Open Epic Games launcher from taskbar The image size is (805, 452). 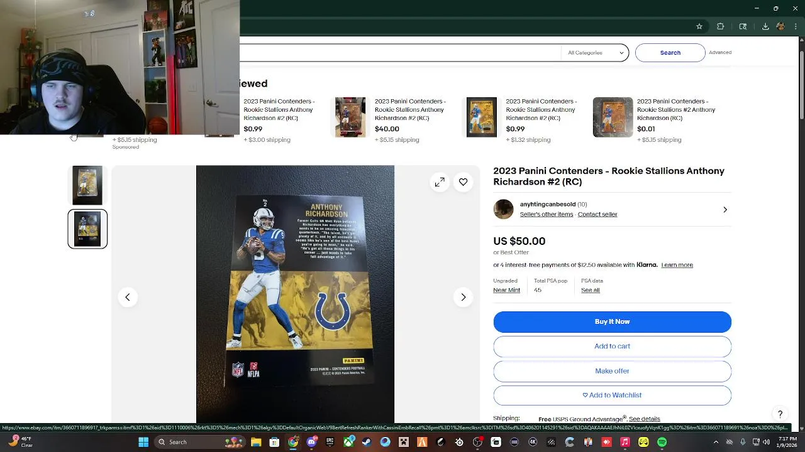tap(330, 442)
